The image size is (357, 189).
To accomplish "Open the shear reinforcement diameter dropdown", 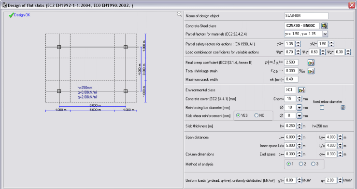I will [299, 116].
